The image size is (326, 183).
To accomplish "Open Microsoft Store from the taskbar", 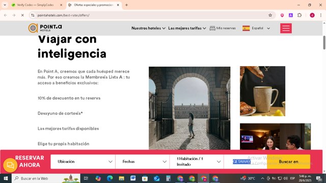I will (x=145, y=178).
